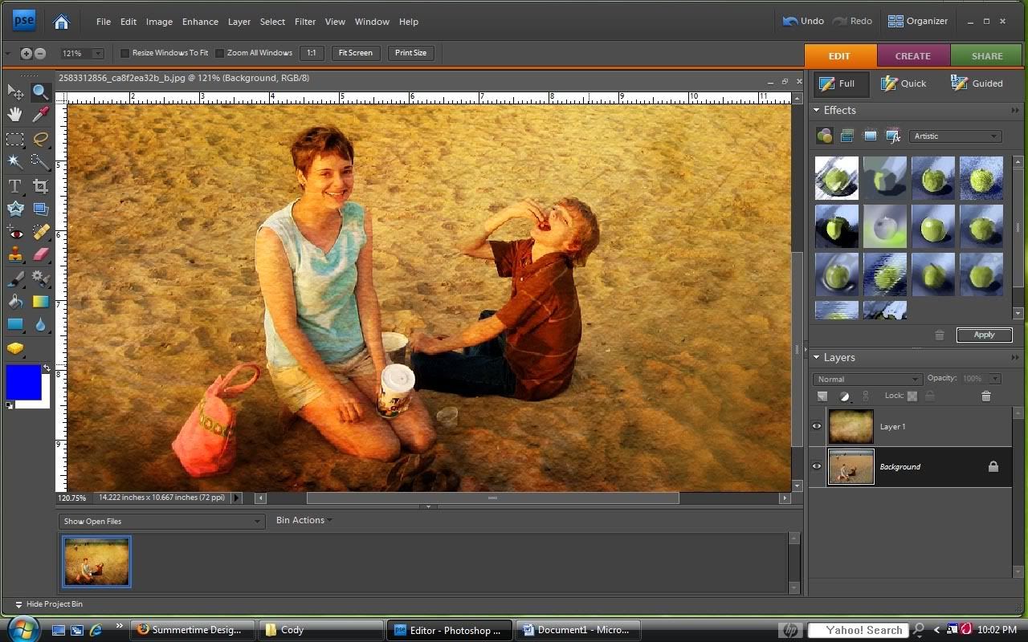Open the Layer menu
This screenshot has width=1028, height=642.
click(x=239, y=22)
